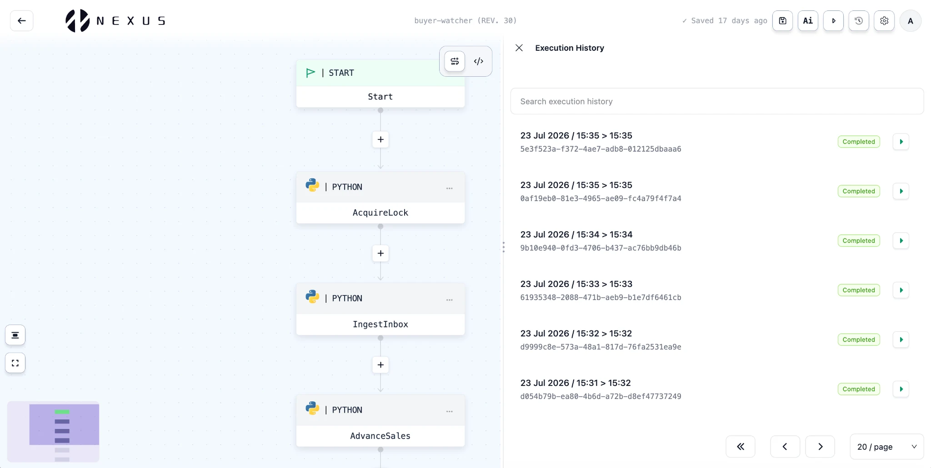This screenshot has height=468, width=931.
Task: Replay execution d054b79b-ea80
Action: (901, 389)
